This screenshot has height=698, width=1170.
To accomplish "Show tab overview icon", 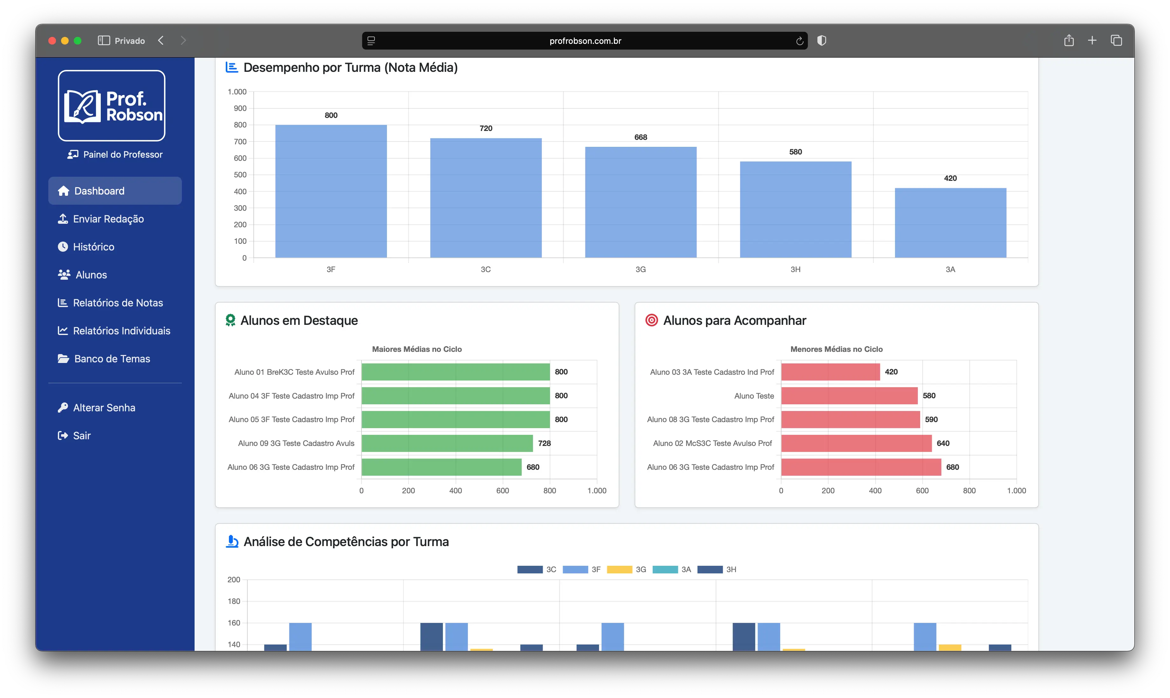I will (1116, 40).
